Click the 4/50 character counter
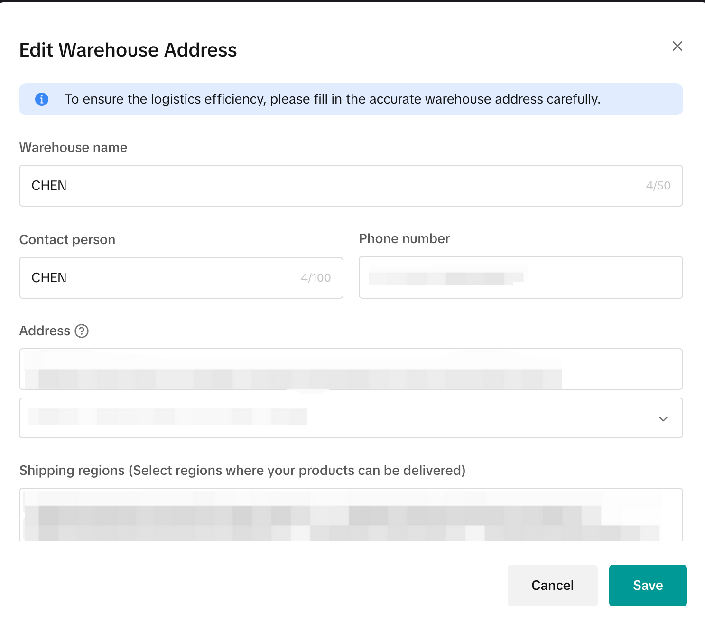This screenshot has height=625, width=705. 658,186
